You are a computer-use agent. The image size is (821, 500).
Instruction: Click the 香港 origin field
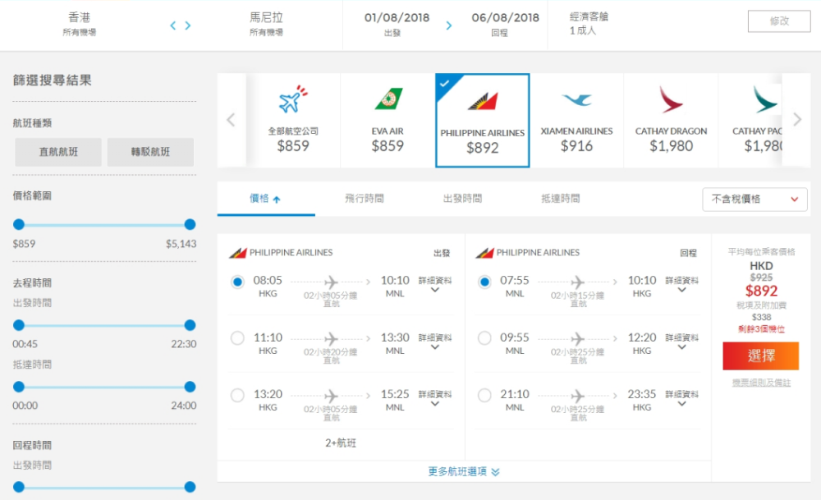tap(79, 24)
